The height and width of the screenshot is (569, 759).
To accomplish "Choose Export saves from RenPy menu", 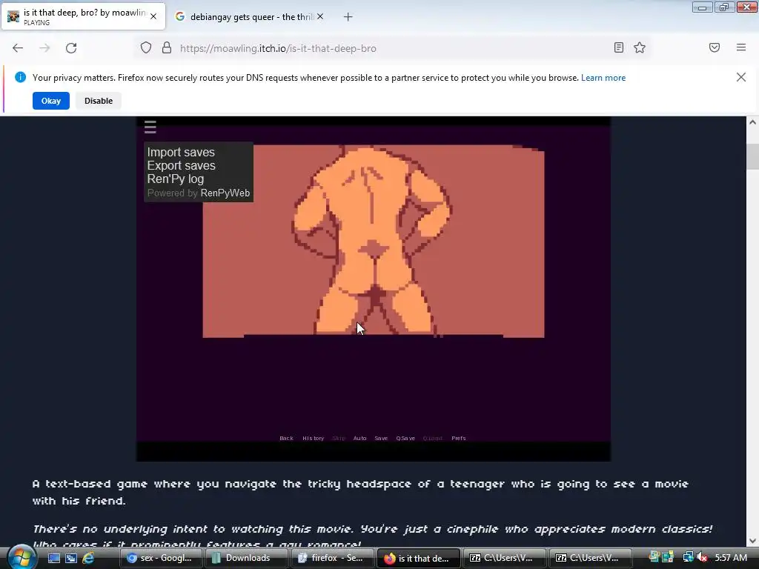I will pos(182,165).
